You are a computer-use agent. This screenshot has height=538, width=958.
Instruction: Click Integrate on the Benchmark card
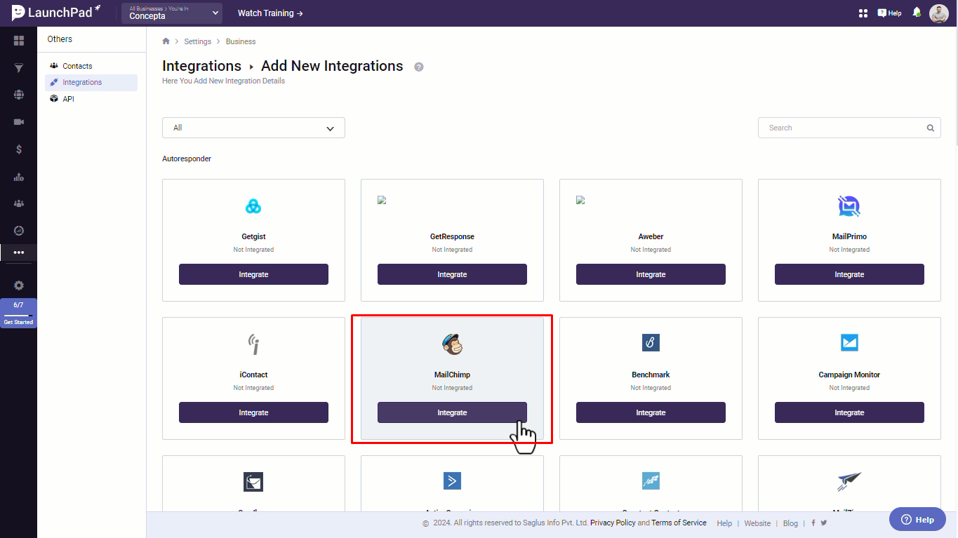[651, 412]
